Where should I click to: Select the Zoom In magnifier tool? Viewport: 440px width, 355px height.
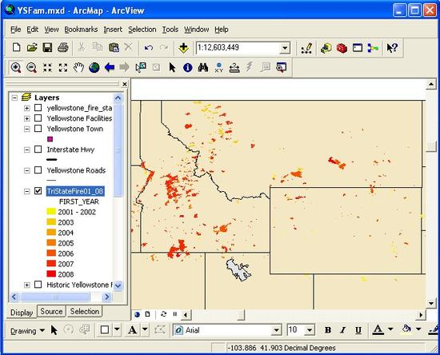(x=16, y=68)
